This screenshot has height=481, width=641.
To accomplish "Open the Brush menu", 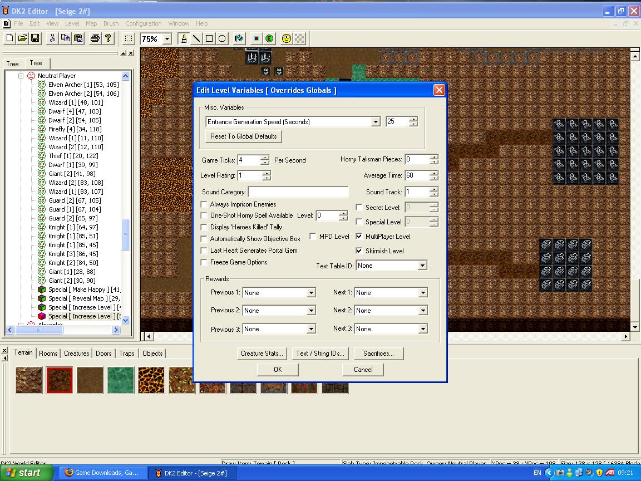I will (x=111, y=23).
